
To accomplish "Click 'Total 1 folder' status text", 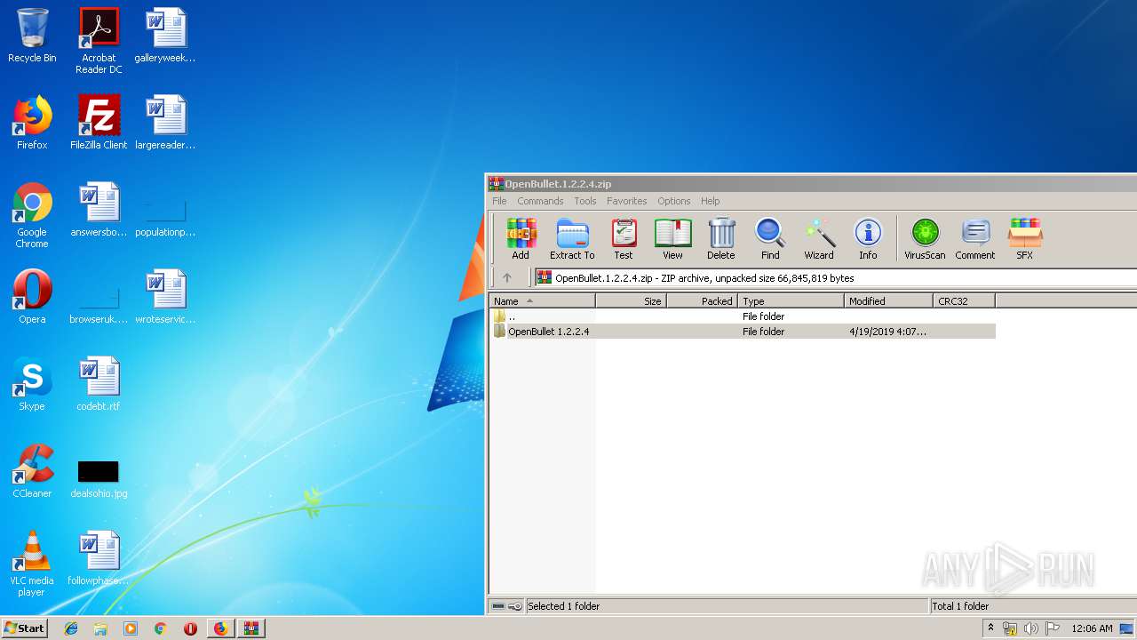I will point(960,606).
